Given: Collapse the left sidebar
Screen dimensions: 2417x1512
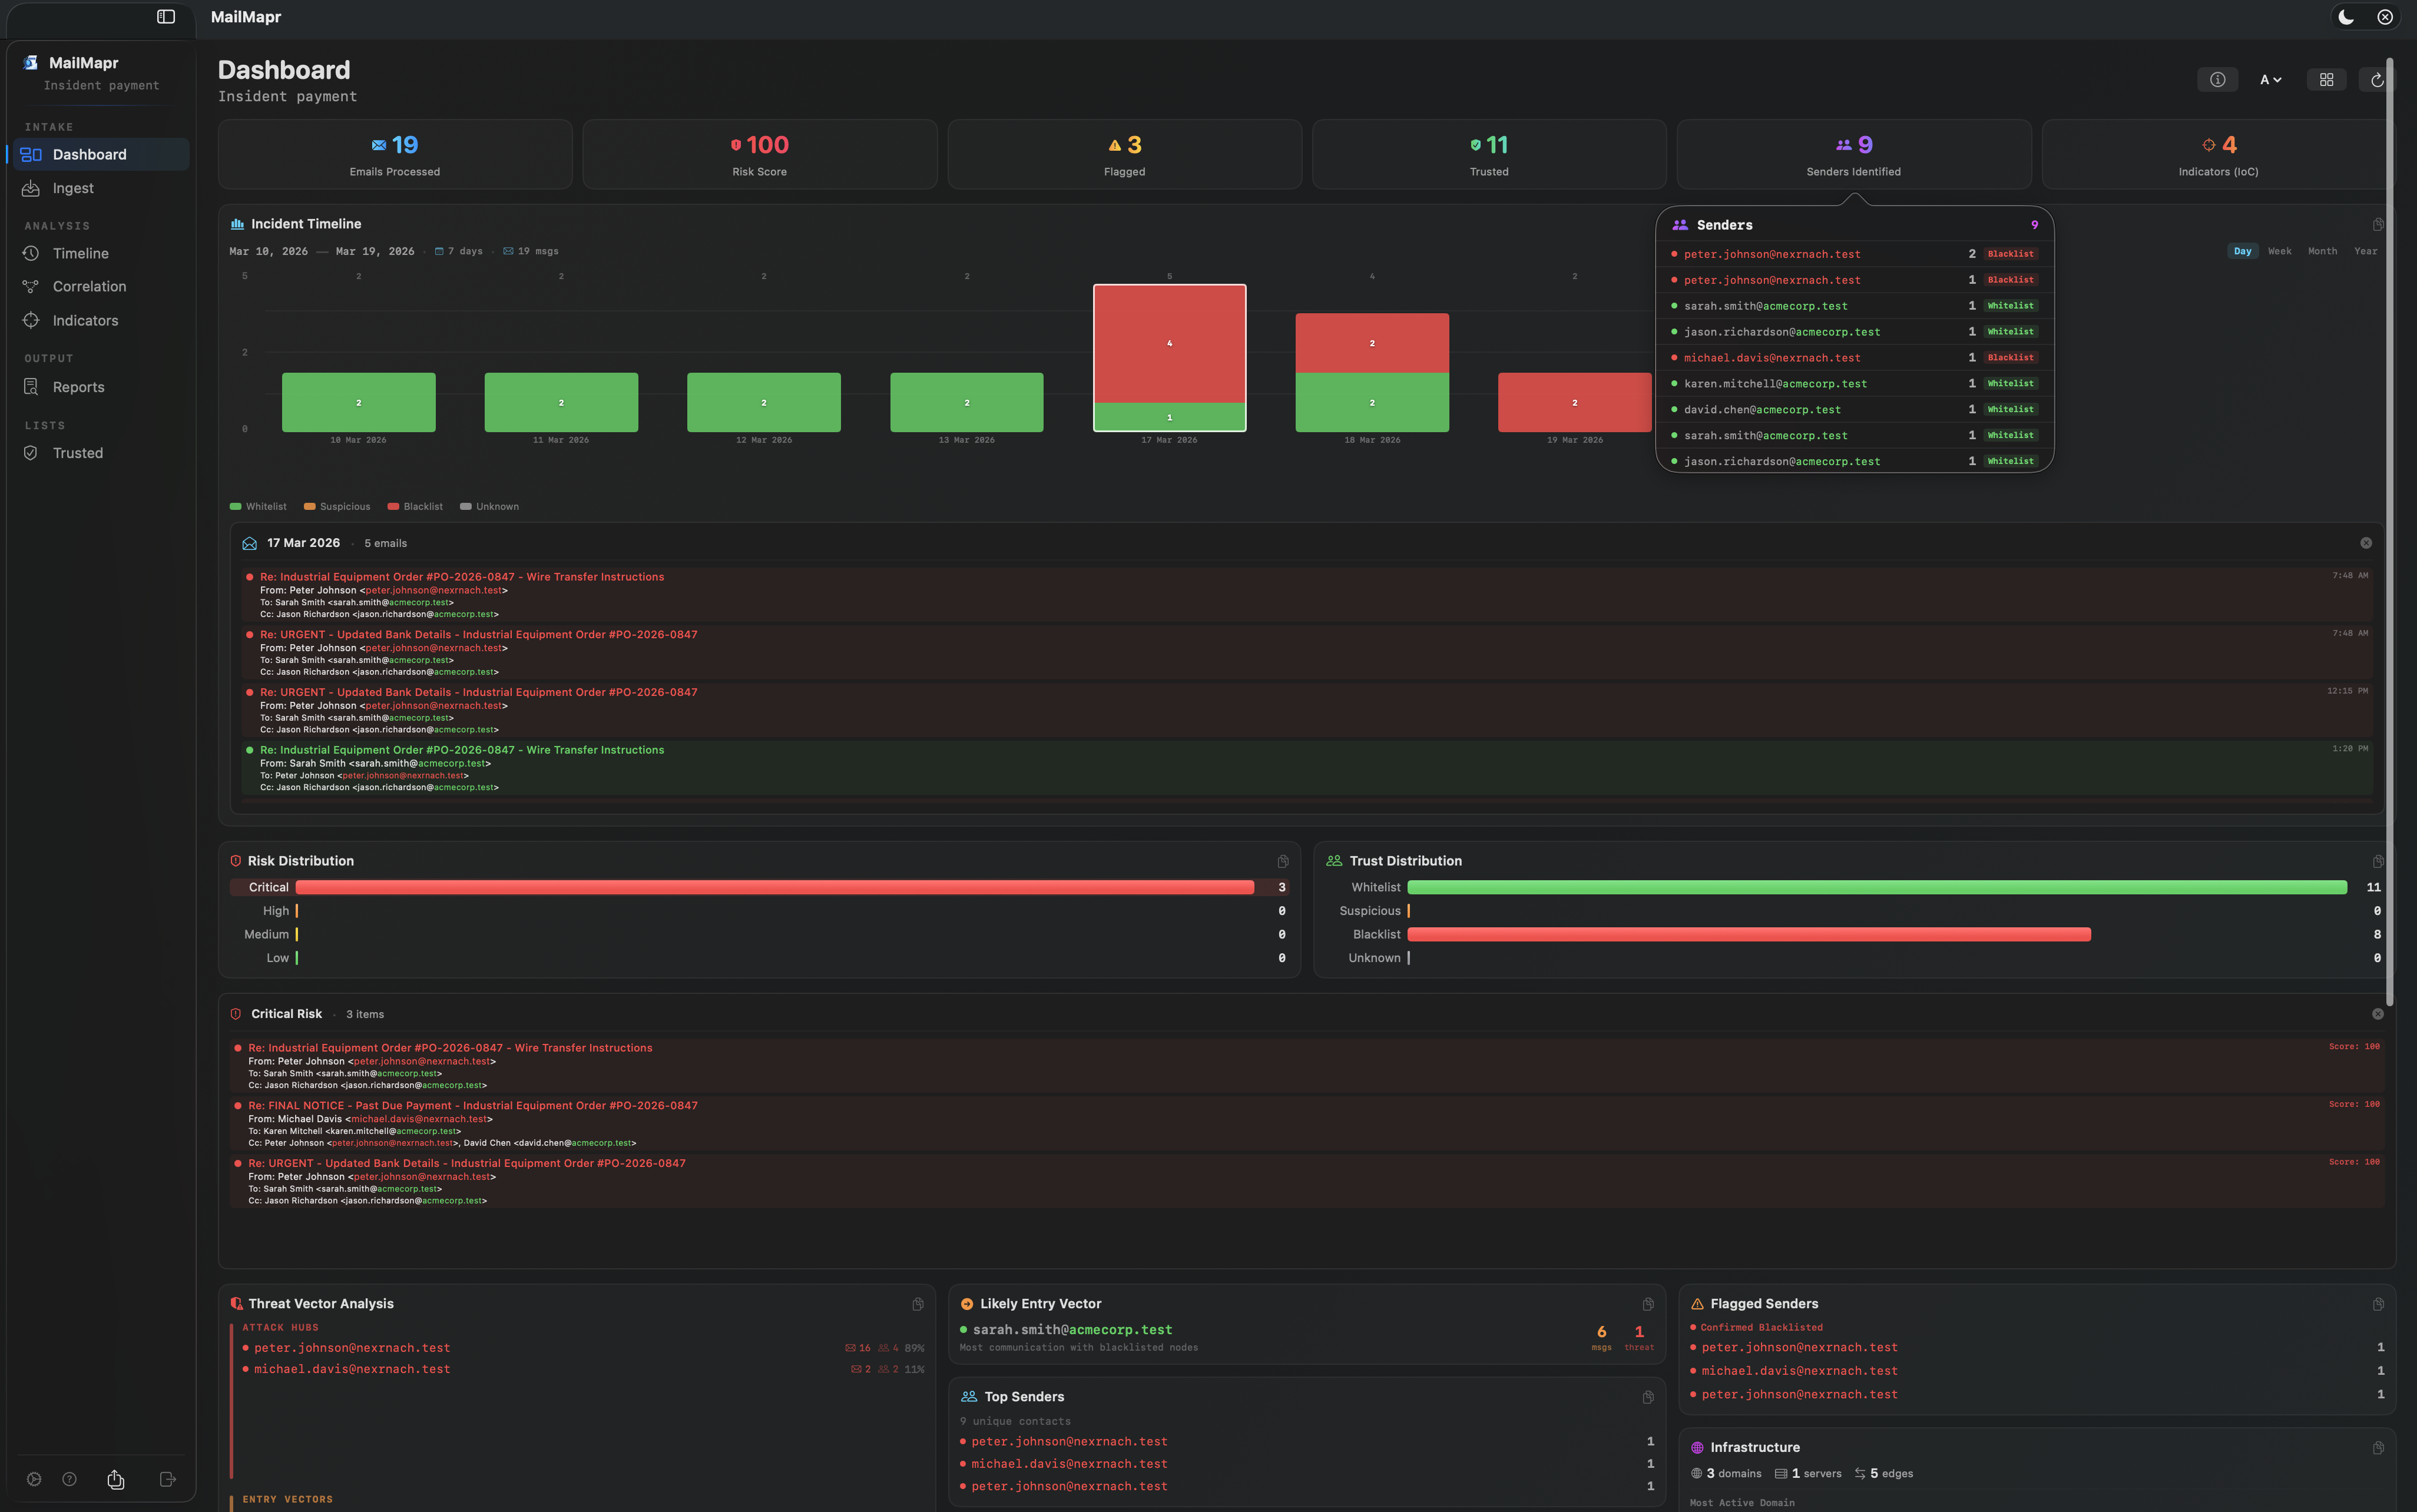Looking at the screenshot, I should tap(165, 17).
